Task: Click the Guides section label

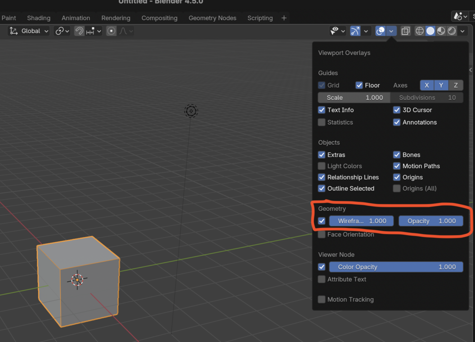Action: coord(328,73)
